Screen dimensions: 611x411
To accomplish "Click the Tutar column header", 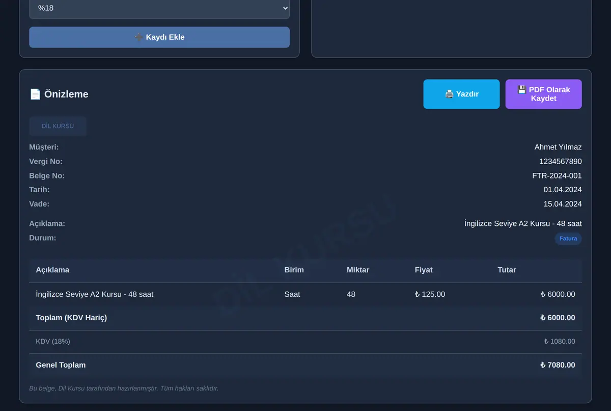I will (x=507, y=270).
